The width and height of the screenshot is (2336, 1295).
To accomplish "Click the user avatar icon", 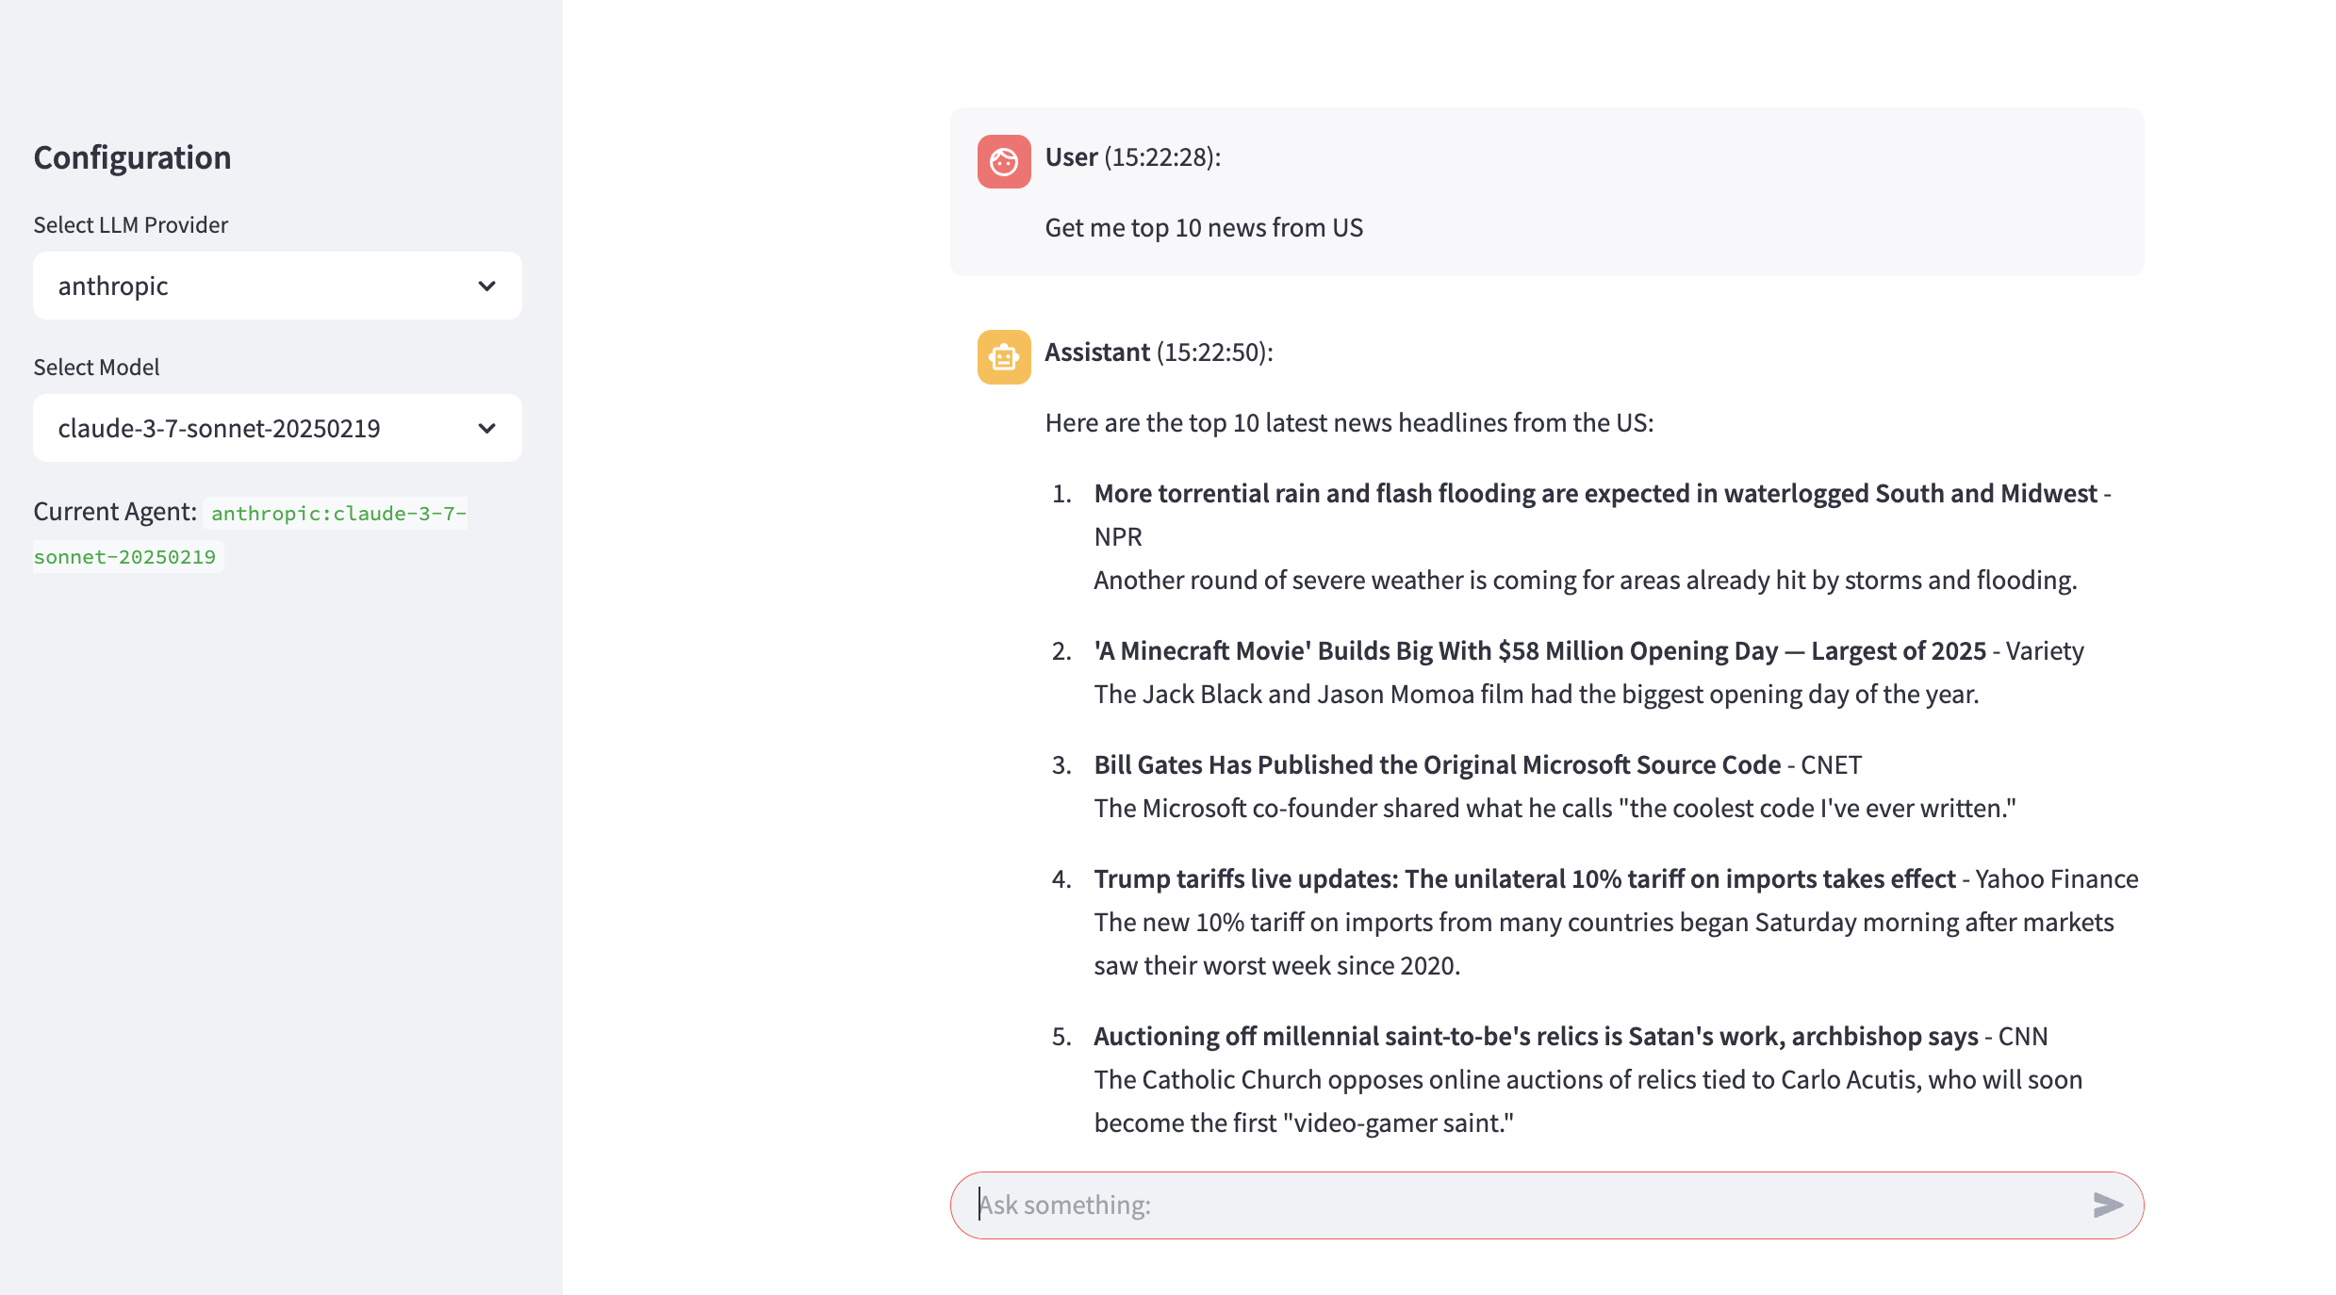I will 1004,161.
